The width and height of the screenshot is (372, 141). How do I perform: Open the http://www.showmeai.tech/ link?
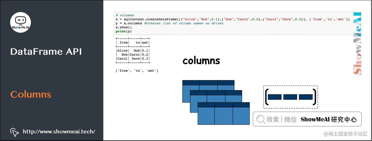(59, 131)
